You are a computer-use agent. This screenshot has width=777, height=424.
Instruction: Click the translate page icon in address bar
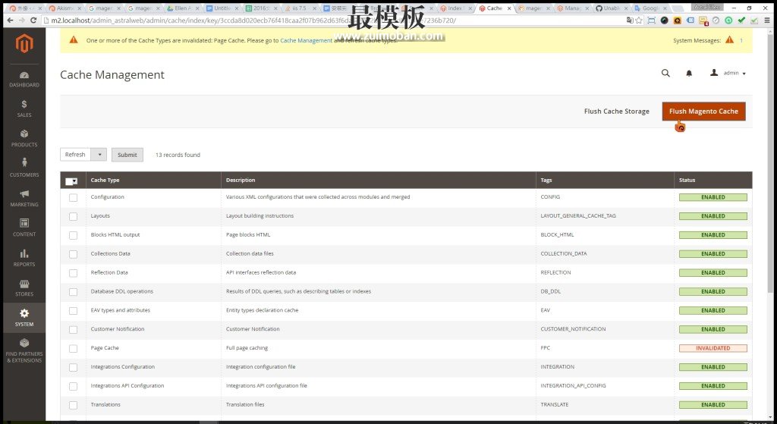[629, 20]
